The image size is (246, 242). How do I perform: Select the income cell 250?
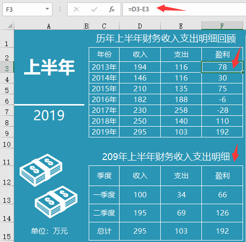click(140, 121)
